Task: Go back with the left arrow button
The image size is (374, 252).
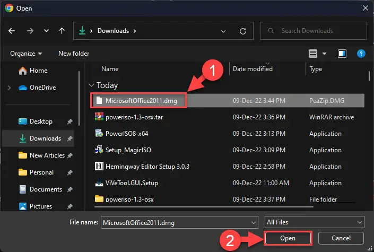Action: tap(12, 31)
